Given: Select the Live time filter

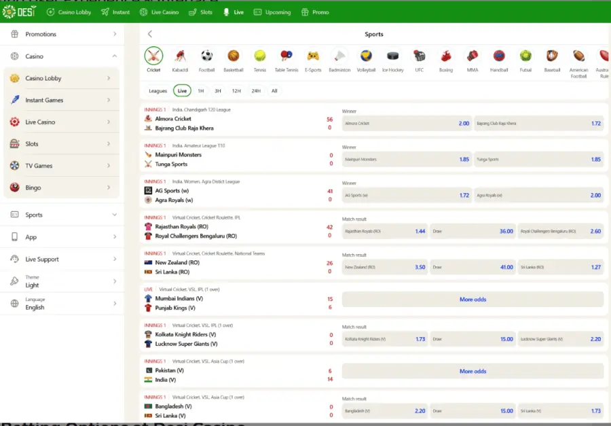Looking at the screenshot, I should (182, 91).
